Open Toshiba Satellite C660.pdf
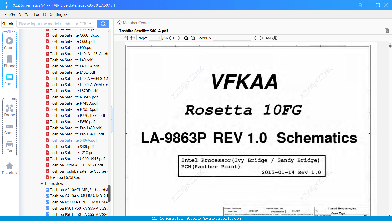Viewport: 392px width, 221px height. (x=73, y=41)
